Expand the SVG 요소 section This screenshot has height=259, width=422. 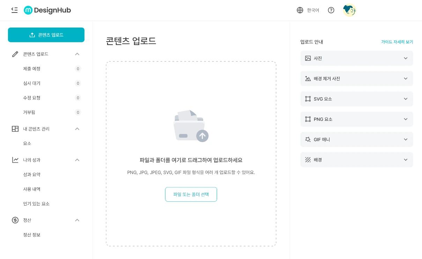(357, 99)
